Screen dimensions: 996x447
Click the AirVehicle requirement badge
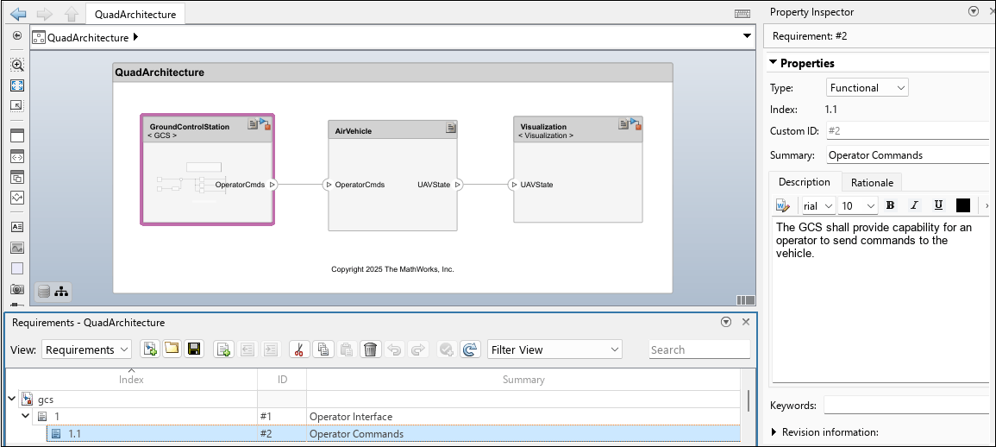(451, 128)
